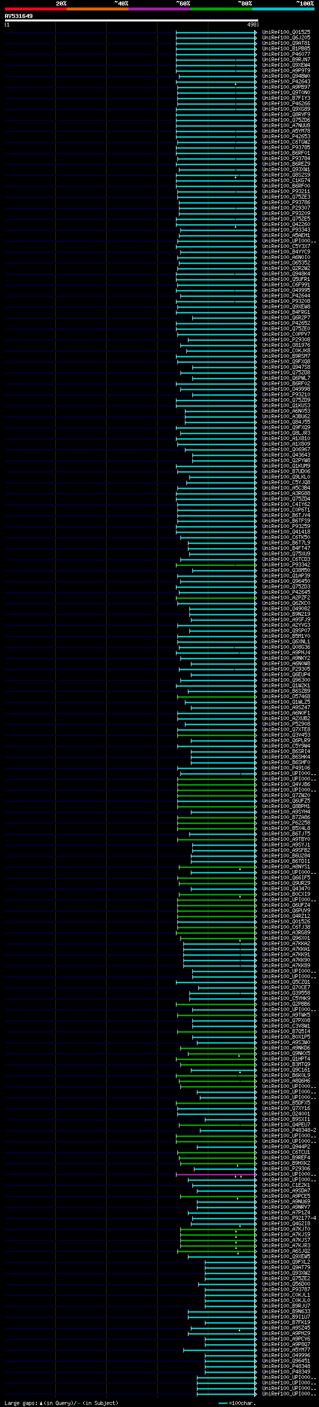
Task: Choose the UniRef100_Q7ZW20 entry
Action: coord(286,795)
